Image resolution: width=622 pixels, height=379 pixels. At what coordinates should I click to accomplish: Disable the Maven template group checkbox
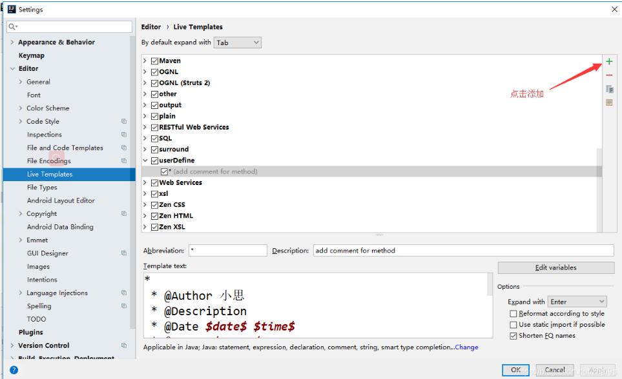(x=154, y=61)
